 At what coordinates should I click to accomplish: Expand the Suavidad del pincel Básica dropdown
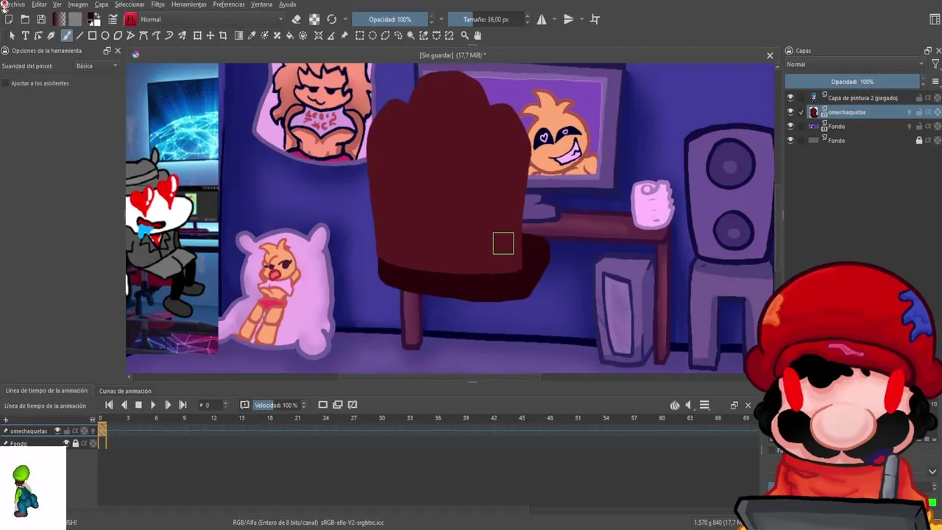click(x=96, y=66)
